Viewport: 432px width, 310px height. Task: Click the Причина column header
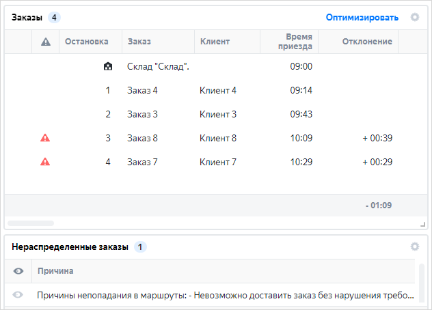coord(55,271)
